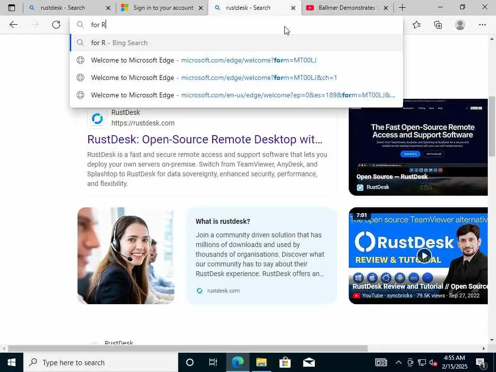Click the news and interests taskbar icon
Screen dimensions: 496x372
[381, 362]
